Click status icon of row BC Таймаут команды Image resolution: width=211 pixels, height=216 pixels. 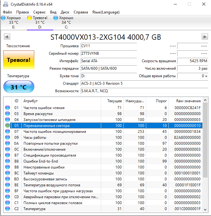click(x=8, y=173)
